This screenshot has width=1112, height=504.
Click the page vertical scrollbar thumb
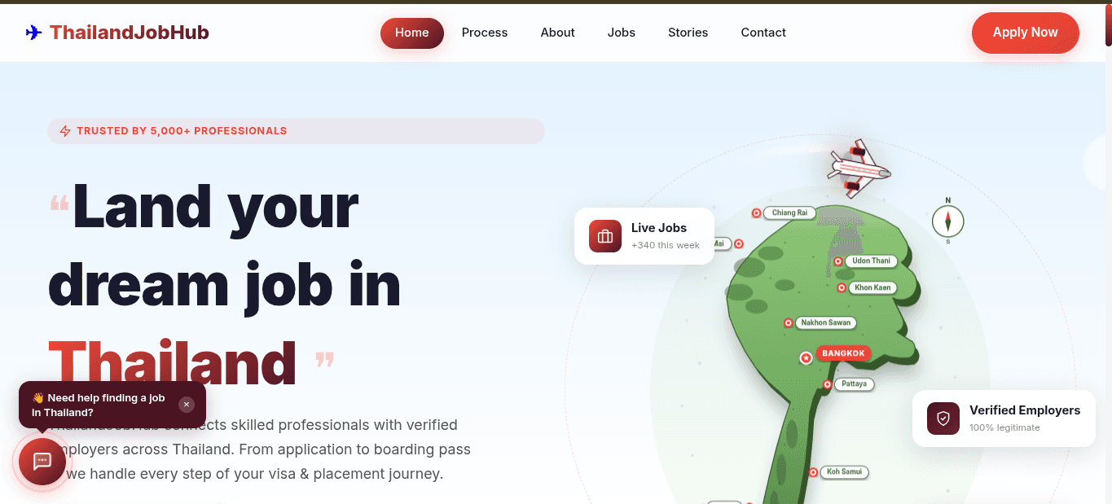click(1109, 24)
